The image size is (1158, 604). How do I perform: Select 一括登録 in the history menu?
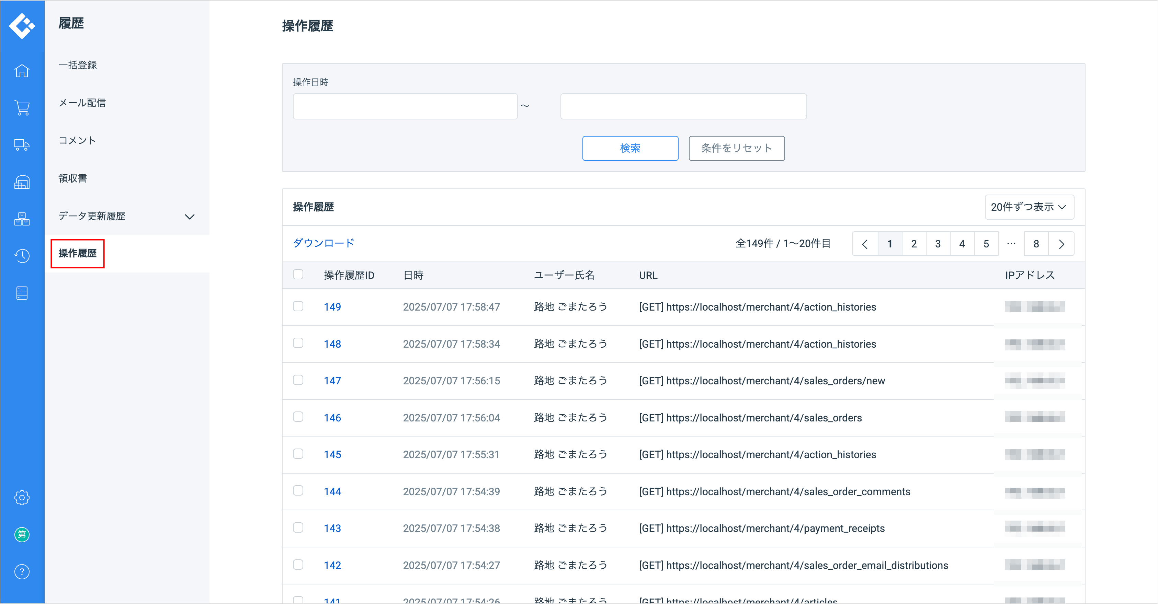click(x=78, y=65)
